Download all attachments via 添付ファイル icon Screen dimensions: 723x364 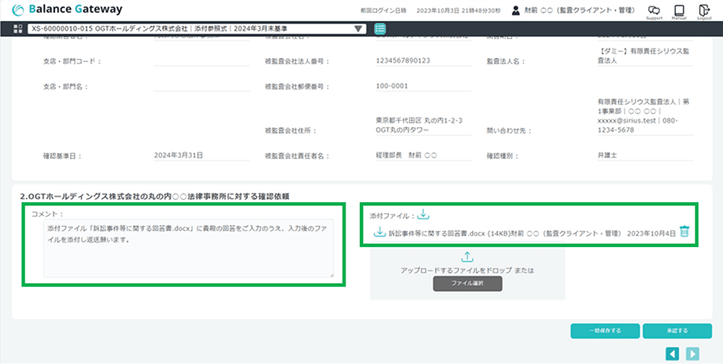click(424, 214)
